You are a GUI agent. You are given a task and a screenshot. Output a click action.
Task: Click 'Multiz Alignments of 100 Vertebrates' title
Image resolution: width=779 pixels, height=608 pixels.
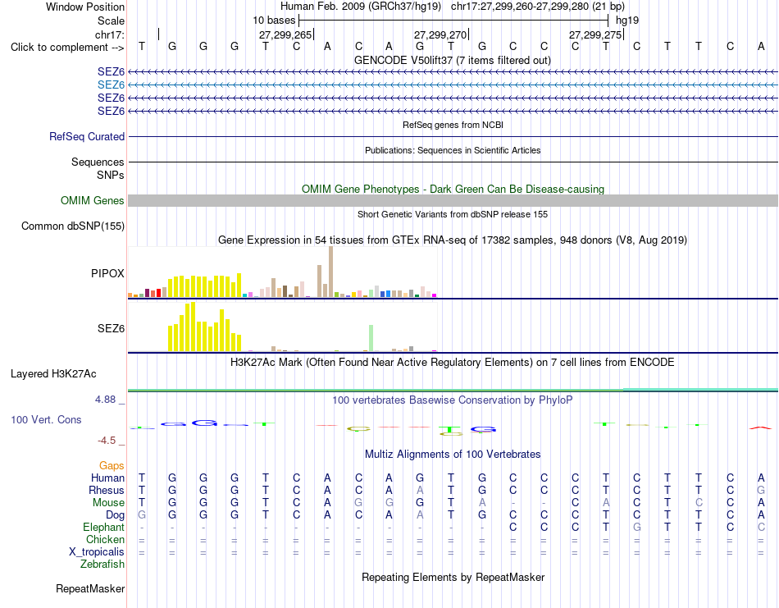coord(453,454)
